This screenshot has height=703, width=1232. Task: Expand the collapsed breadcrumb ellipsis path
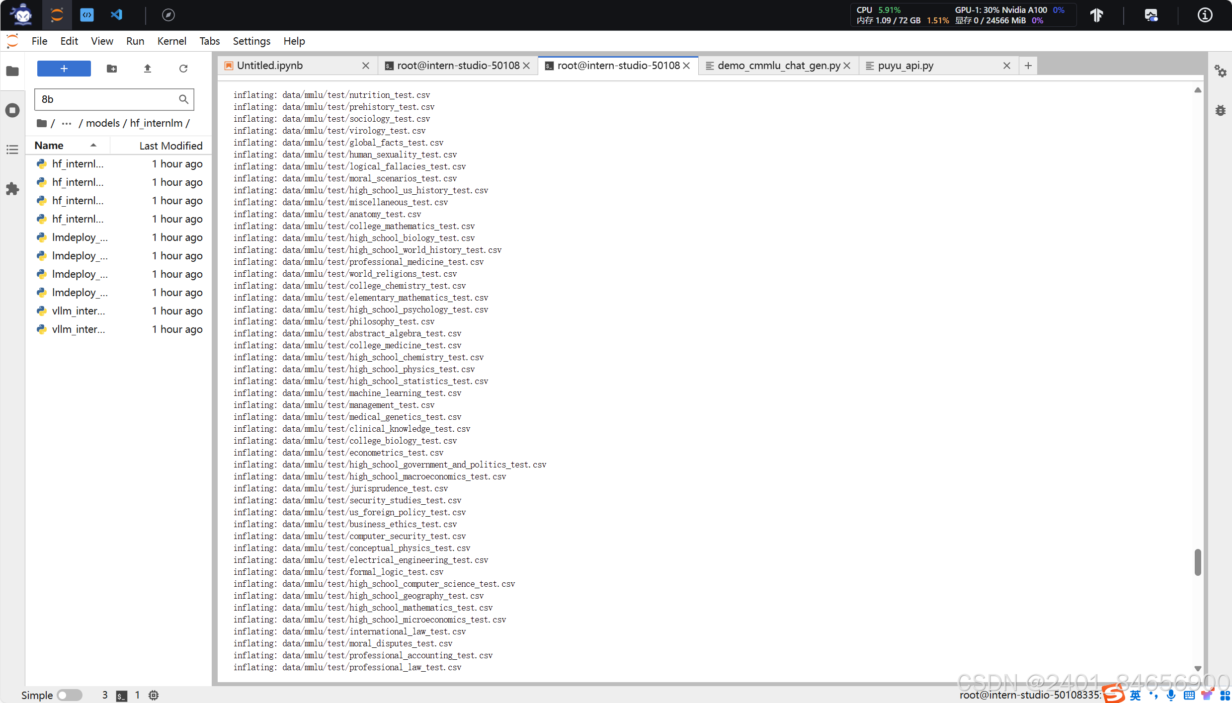67,123
